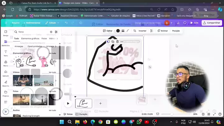Open the Arquivo menu
The height and width of the screenshot is (126, 224).
click(15, 23)
